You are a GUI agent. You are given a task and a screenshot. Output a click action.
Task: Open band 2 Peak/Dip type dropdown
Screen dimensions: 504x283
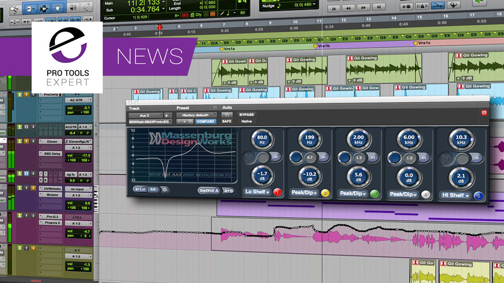tap(304, 192)
